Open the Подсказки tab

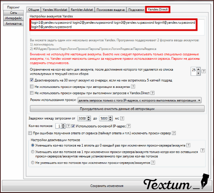(x=136, y=10)
